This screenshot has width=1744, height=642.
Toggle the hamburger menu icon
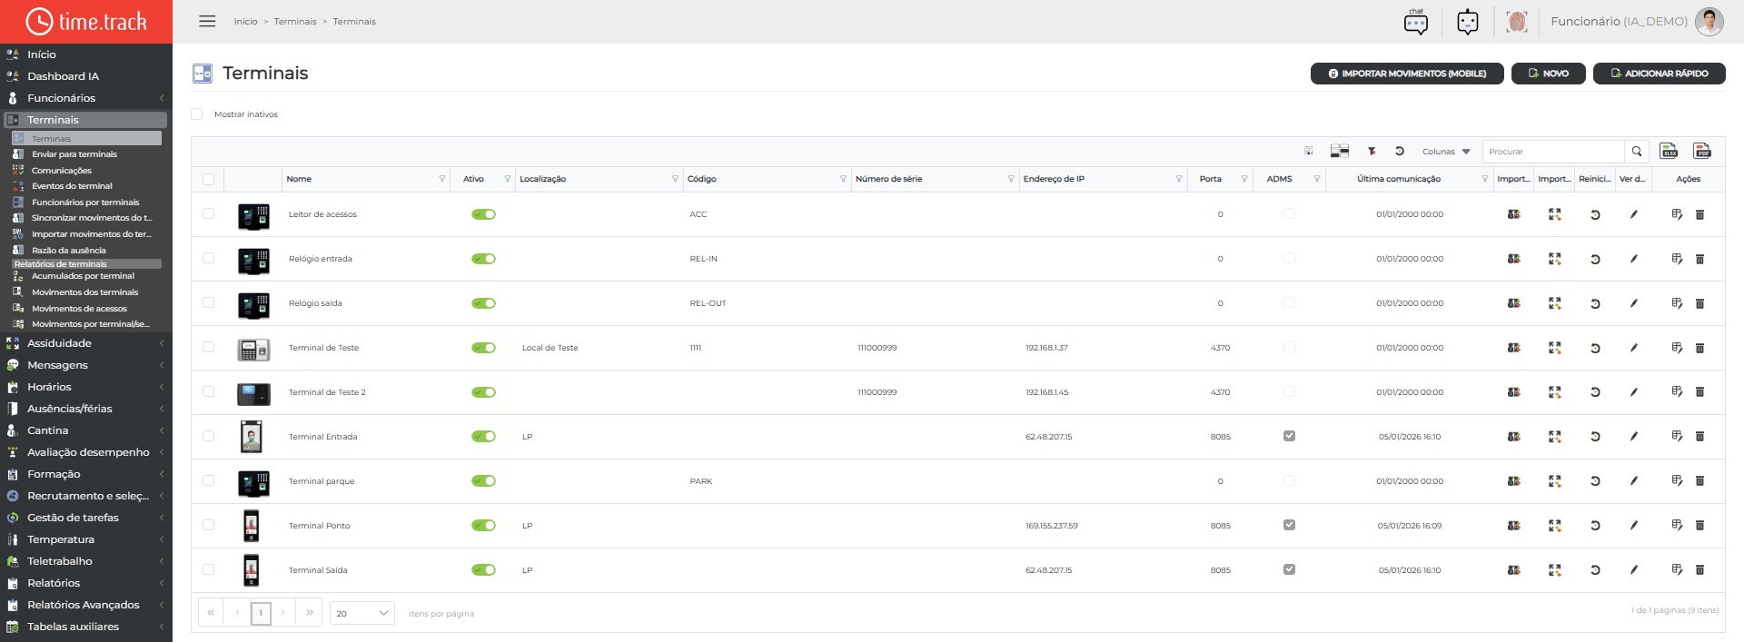pyautogui.click(x=207, y=21)
